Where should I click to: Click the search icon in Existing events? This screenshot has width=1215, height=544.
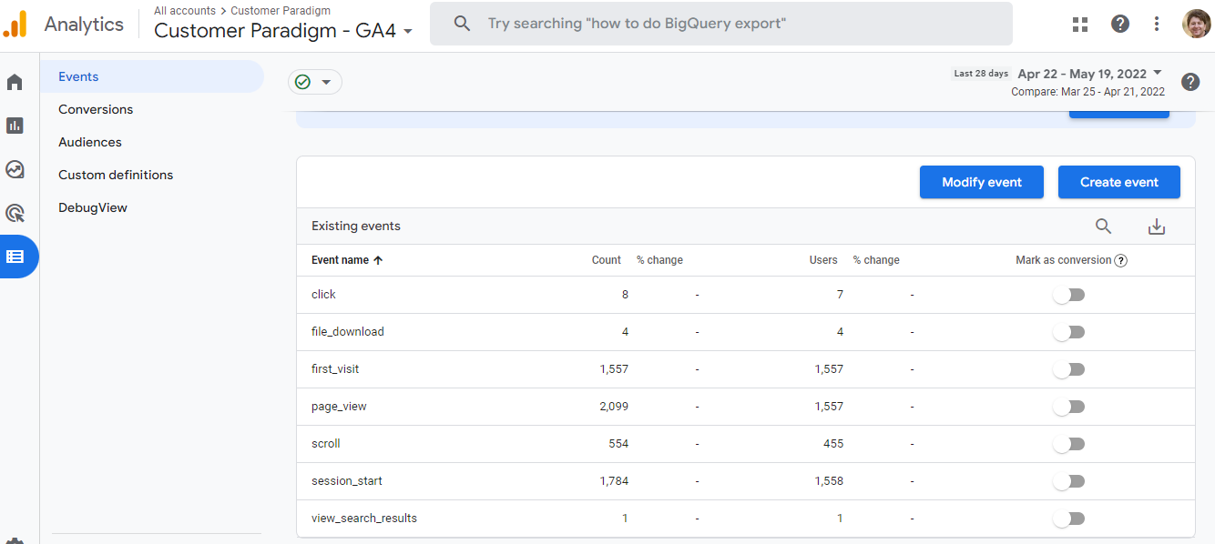(1103, 227)
